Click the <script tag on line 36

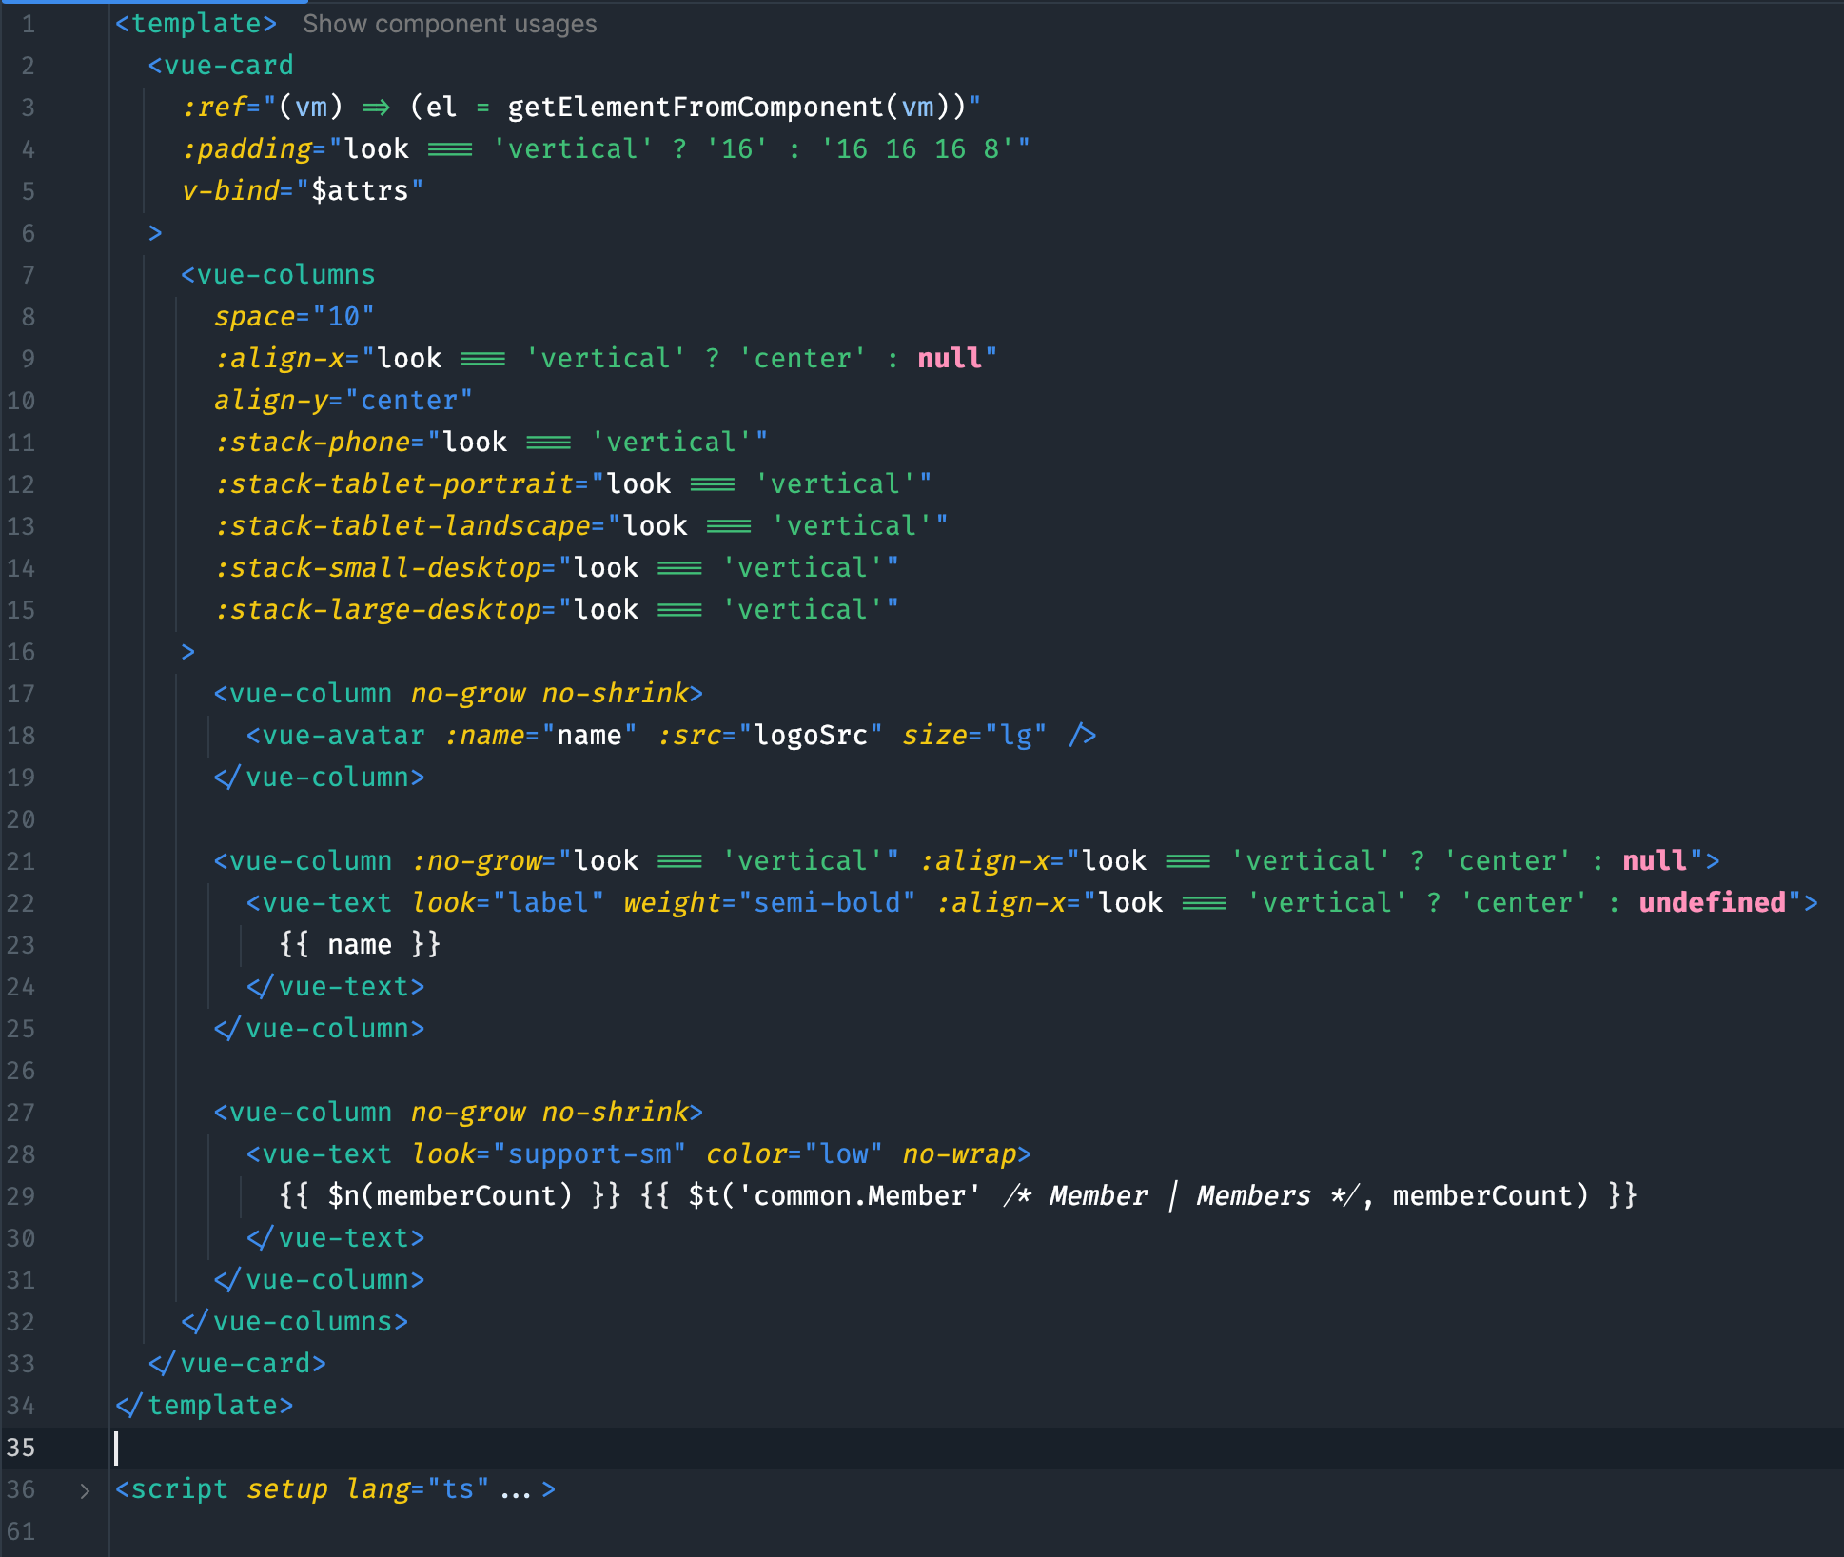pyautogui.click(x=172, y=1489)
